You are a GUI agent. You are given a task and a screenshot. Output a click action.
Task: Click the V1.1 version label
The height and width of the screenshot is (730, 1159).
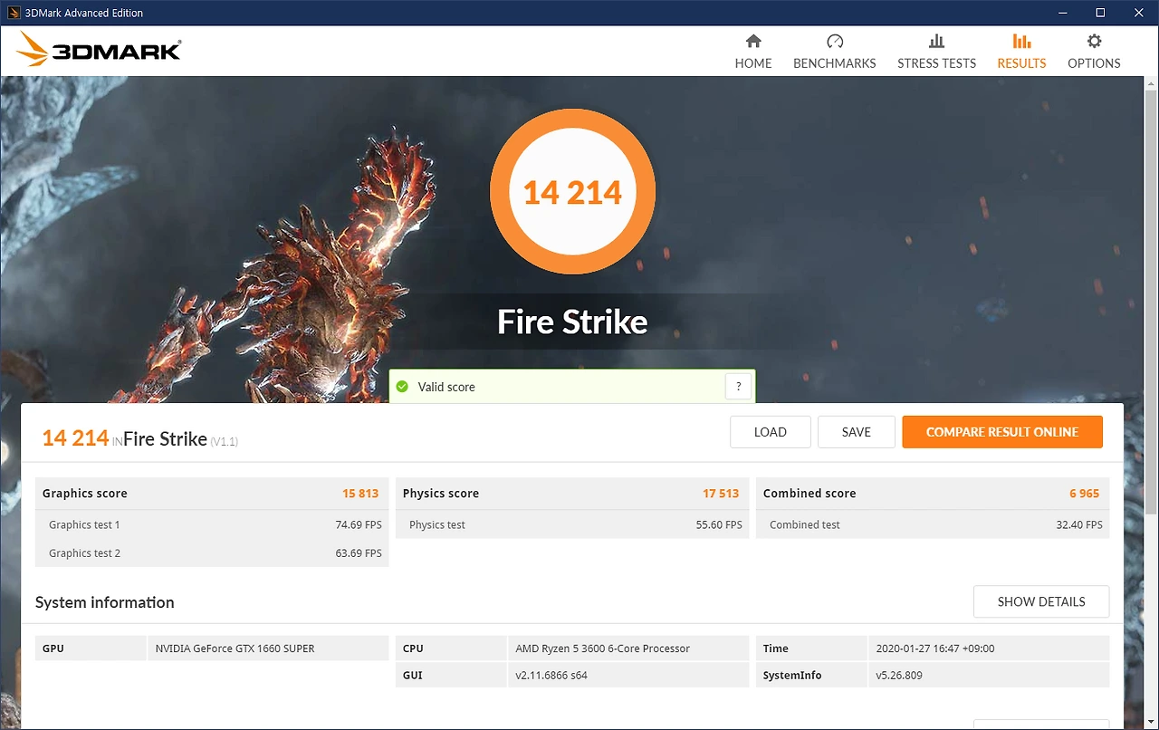tap(225, 442)
